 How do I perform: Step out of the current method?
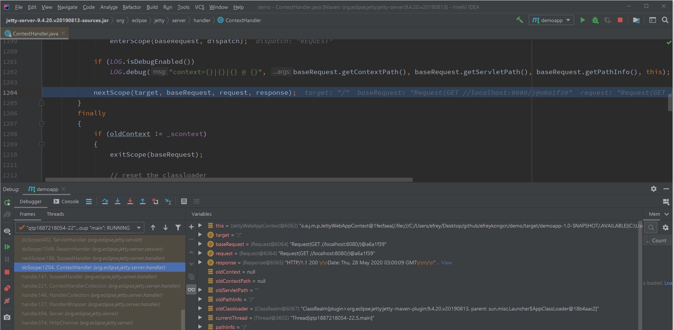pyautogui.click(x=143, y=201)
